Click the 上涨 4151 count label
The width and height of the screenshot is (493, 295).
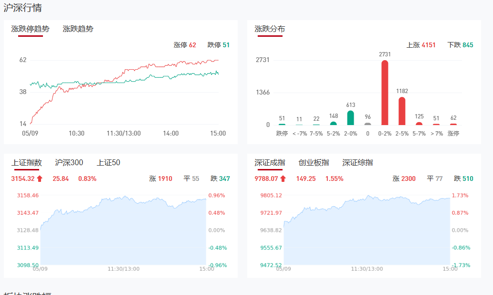(x=420, y=45)
